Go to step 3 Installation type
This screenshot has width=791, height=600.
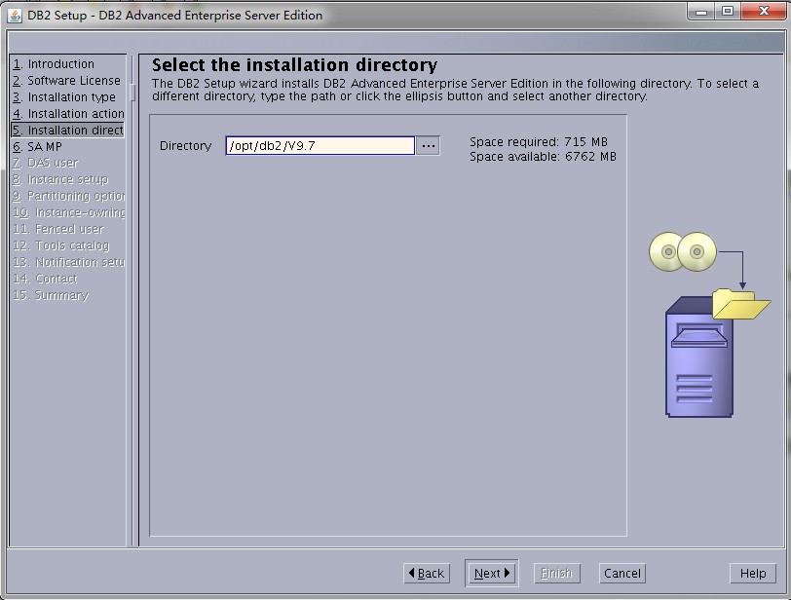tap(64, 96)
